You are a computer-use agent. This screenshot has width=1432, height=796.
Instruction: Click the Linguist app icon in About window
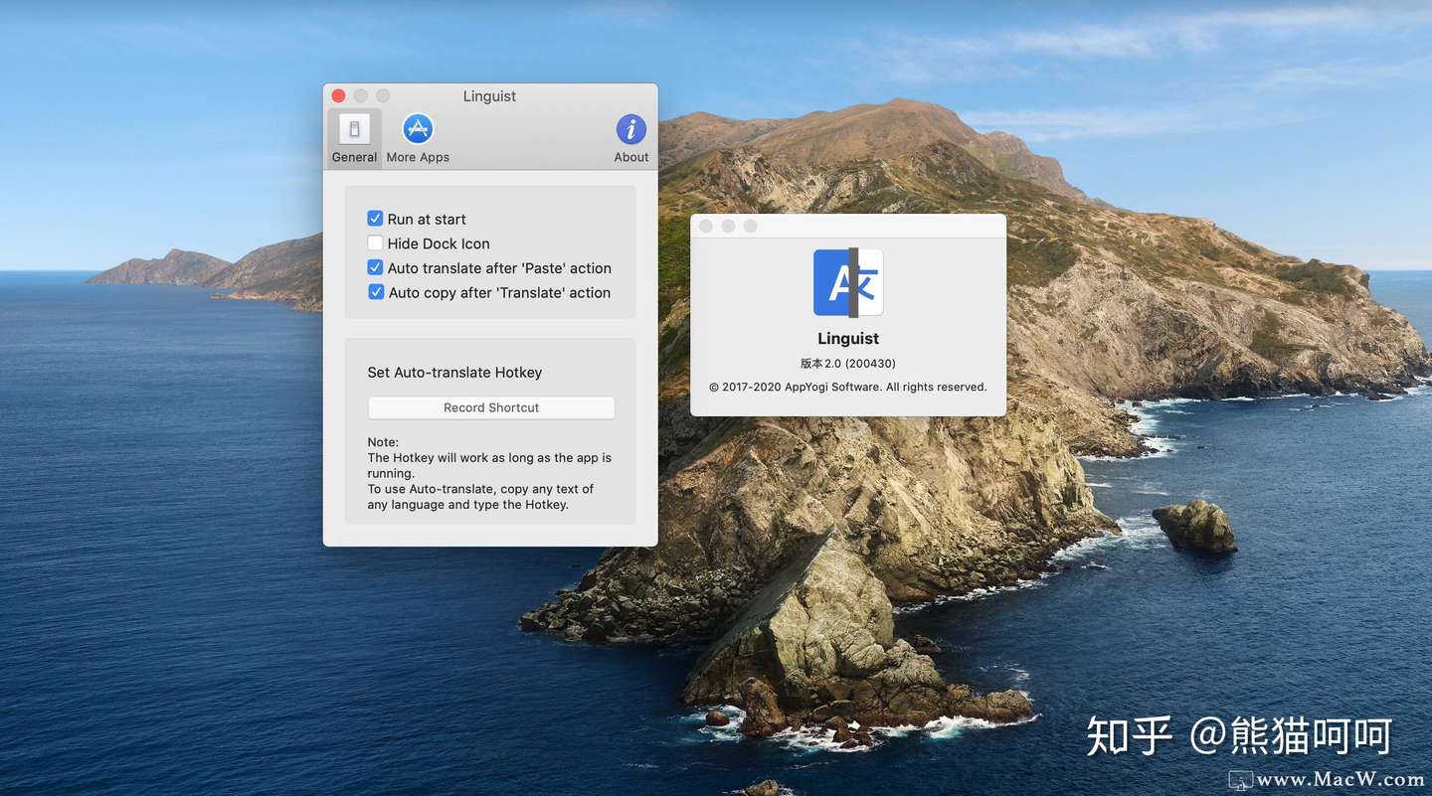click(x=848, y=282)
